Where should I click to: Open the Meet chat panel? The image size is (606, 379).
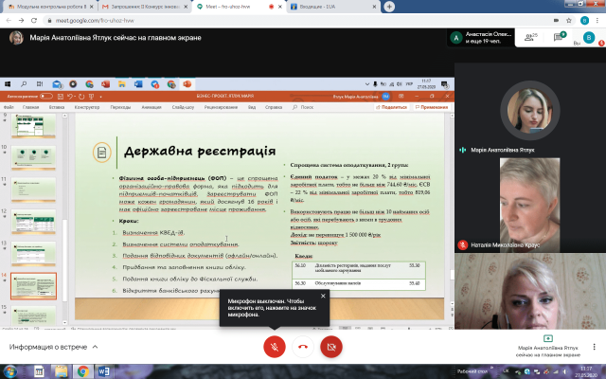coord(559,38)
